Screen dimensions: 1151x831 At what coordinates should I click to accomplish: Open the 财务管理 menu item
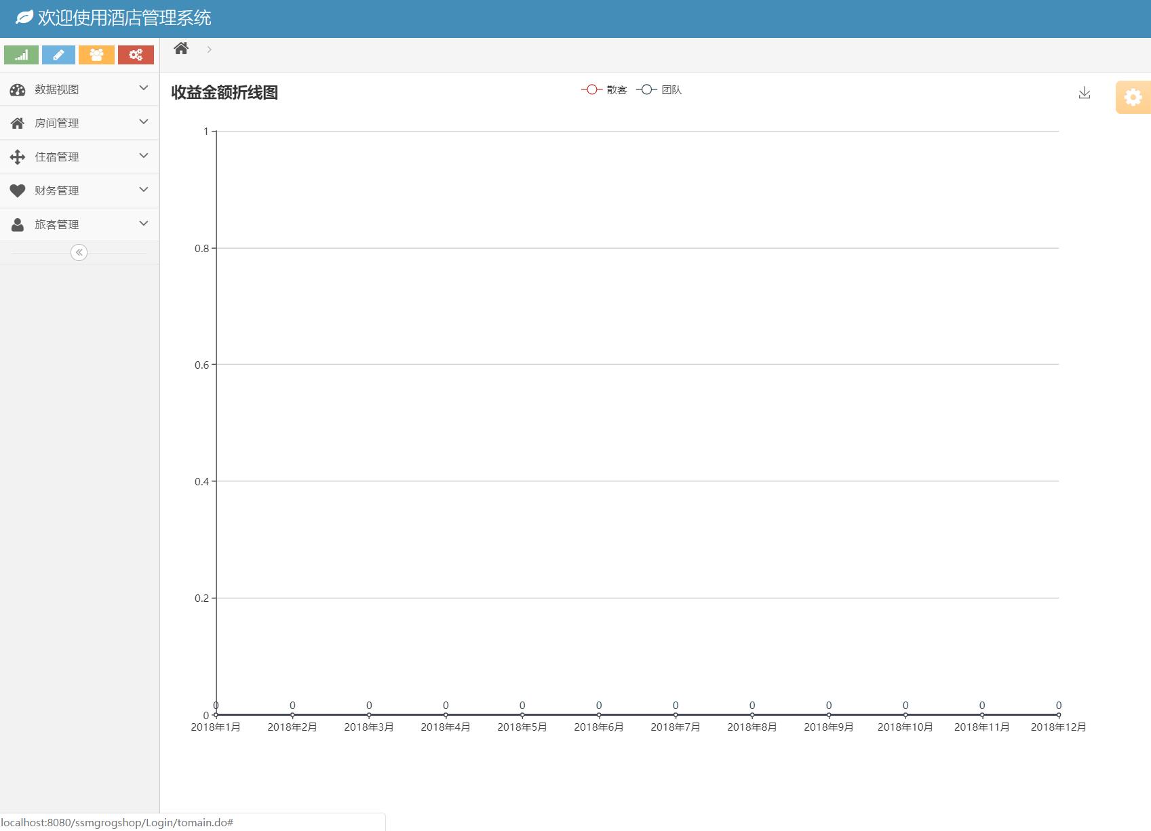[x=79, y=190]
